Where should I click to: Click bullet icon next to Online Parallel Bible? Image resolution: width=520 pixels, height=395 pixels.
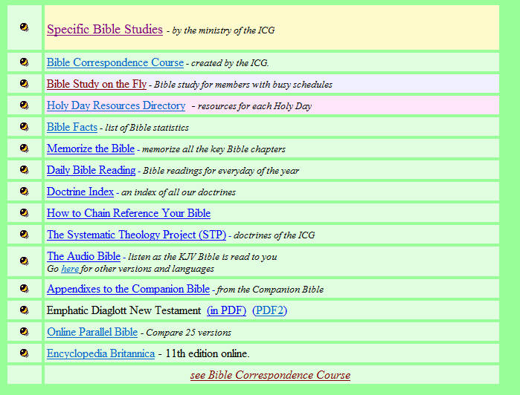click(x=25, y=332)
